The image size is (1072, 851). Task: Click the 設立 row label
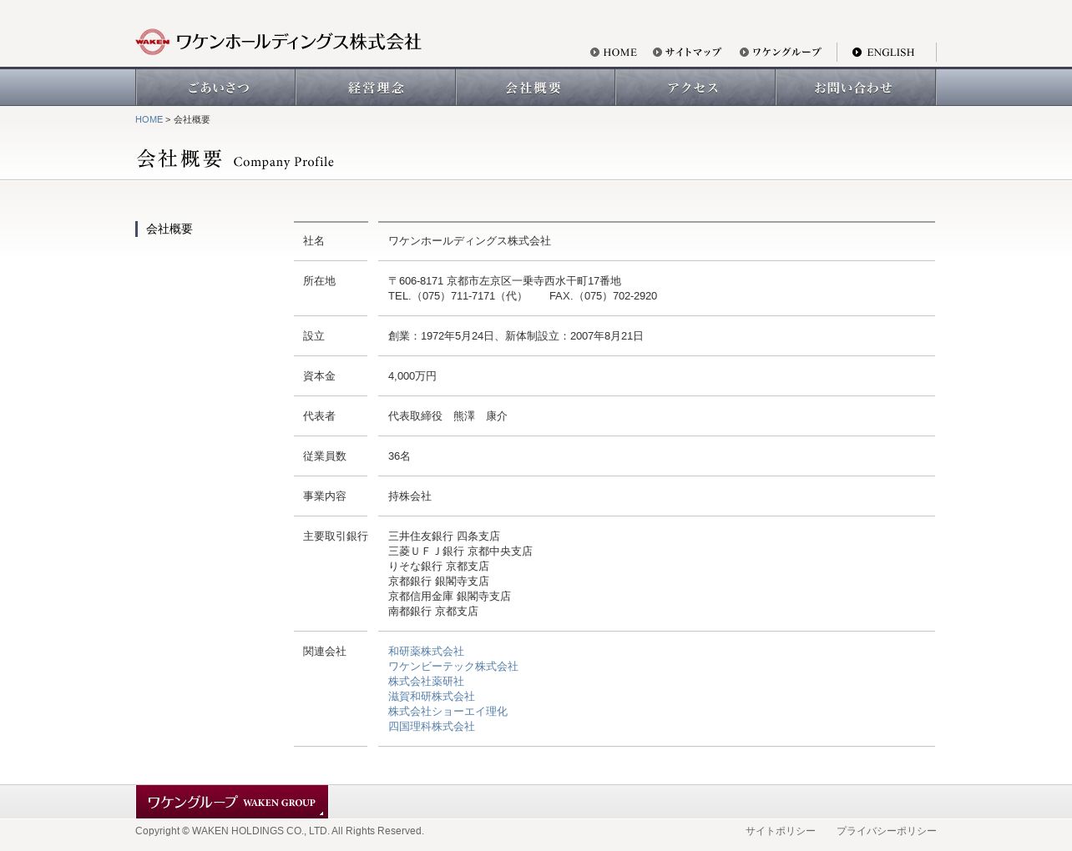tap(314, 336)
